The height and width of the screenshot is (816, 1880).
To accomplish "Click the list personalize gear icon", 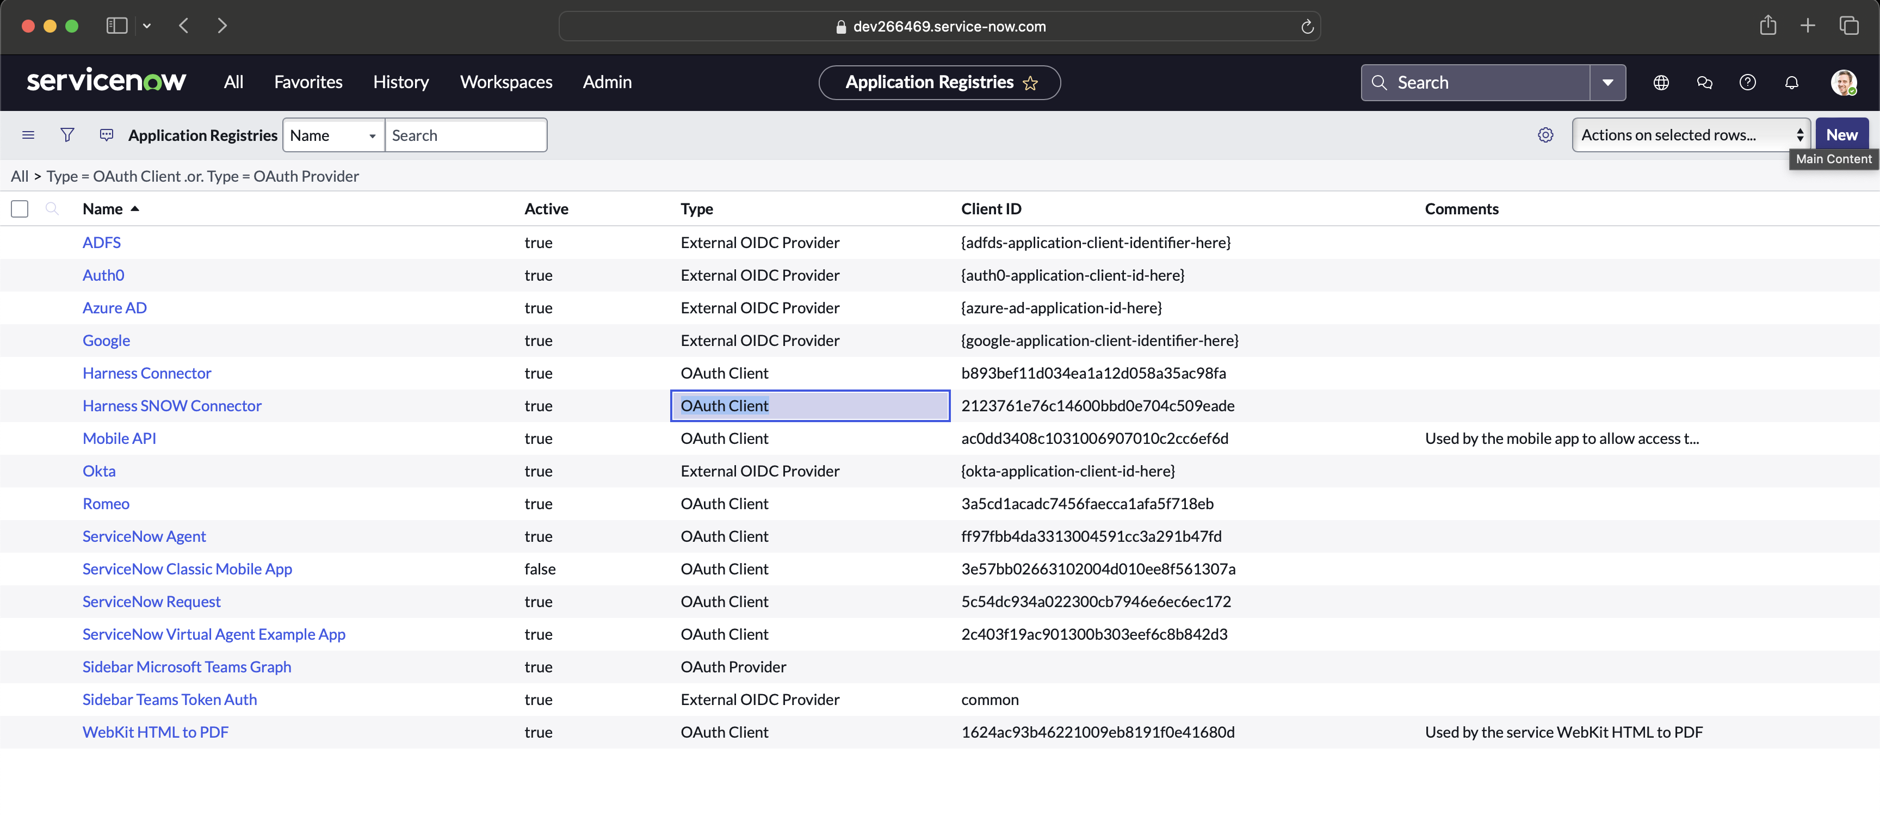I will [x=1545, y=135].
